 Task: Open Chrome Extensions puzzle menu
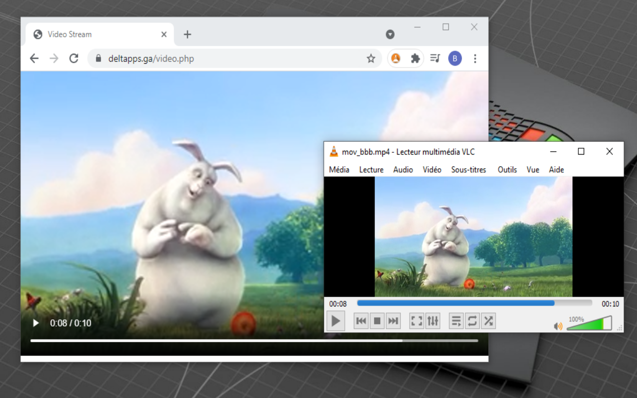coord(415,59)
